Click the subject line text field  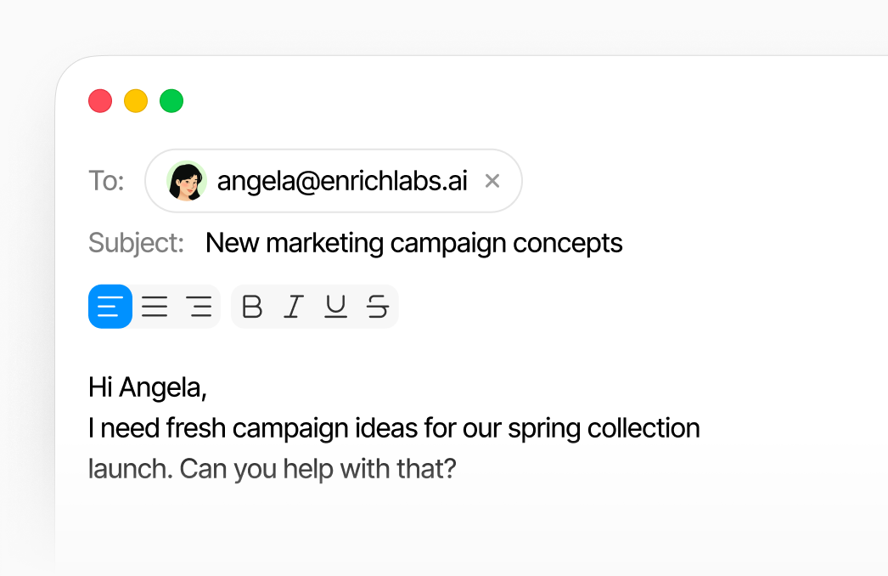pyautogui.click(x=414, y=243)
